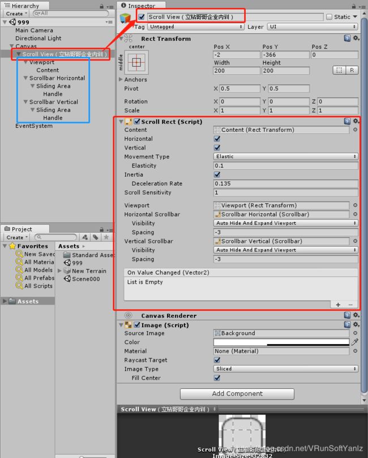Viewport: 368px width, 458px height.
Task: Click the Project favorites star icon
Action: 106,237
